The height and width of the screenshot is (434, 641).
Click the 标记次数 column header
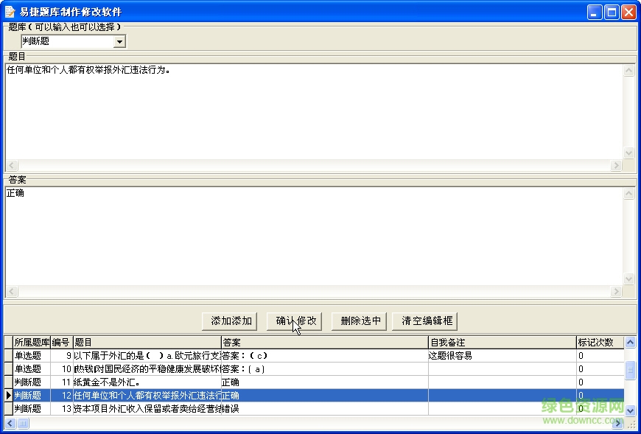click(597, 342)
